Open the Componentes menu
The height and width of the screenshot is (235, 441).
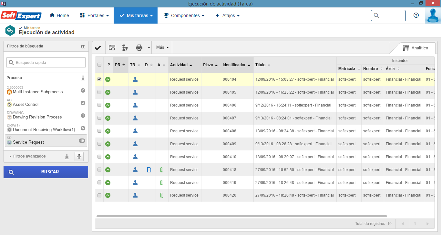click(184, 15)
